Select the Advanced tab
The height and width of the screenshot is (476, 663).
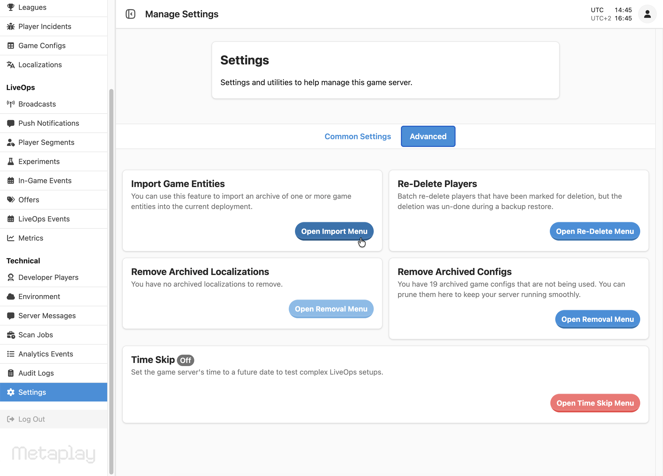428,136
